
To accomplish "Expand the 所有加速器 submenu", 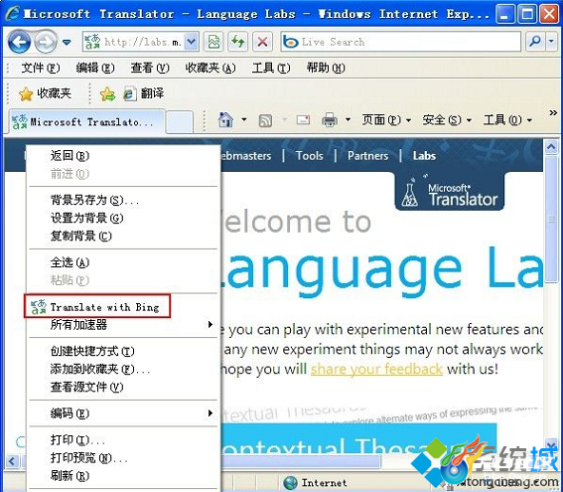I will 123,325.
